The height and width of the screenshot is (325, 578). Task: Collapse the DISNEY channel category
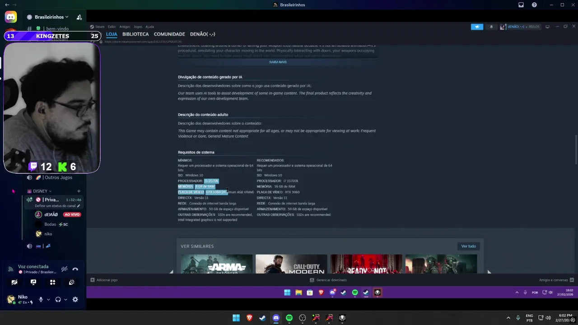pos(39,191)
